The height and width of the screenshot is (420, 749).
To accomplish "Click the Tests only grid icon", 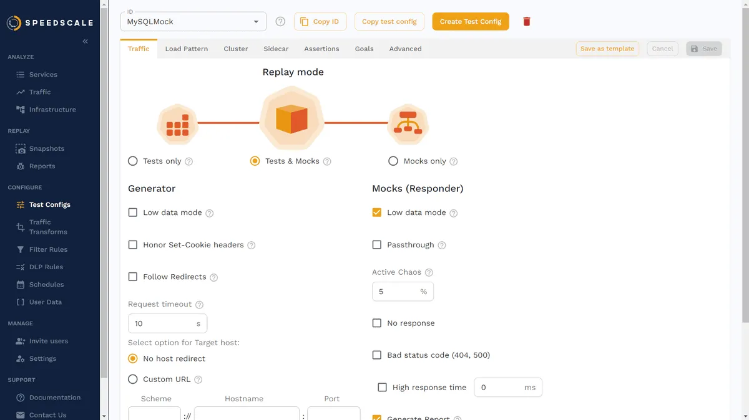I will 177,124.
